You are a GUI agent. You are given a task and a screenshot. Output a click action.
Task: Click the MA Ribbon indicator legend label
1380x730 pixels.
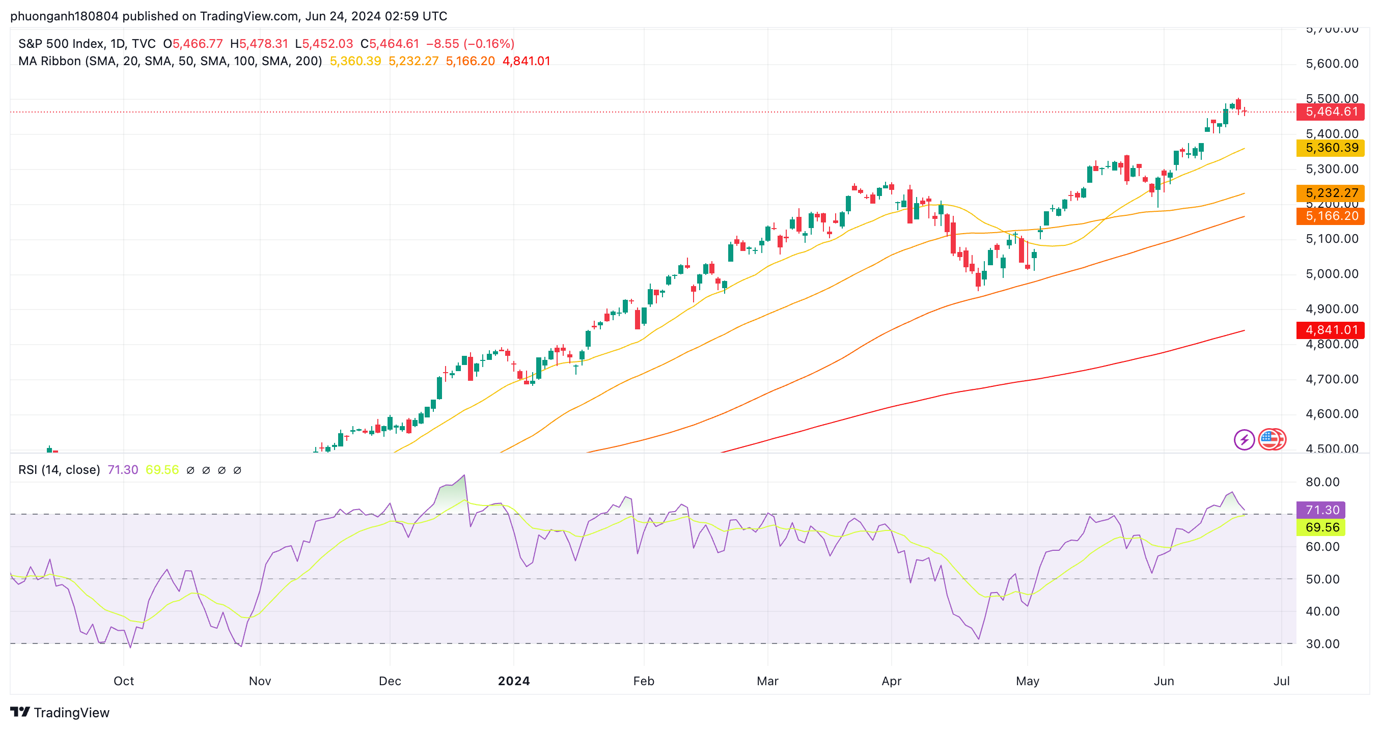pyautogui.click(x=170, y=61)
